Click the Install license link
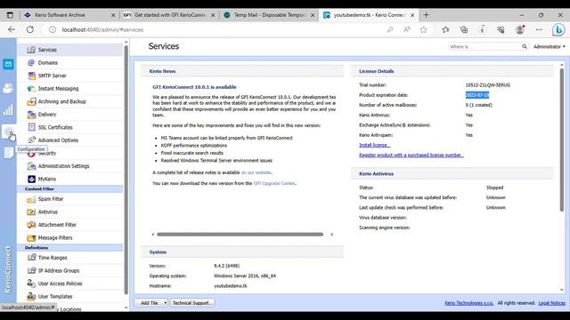 374,145
